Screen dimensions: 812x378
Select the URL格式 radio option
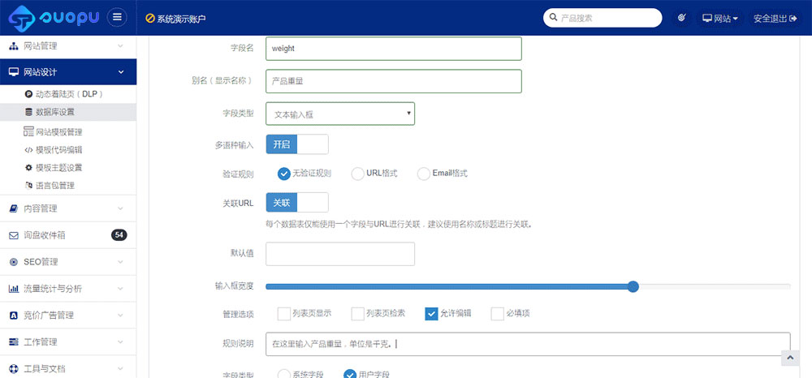(x=357, y=174)
